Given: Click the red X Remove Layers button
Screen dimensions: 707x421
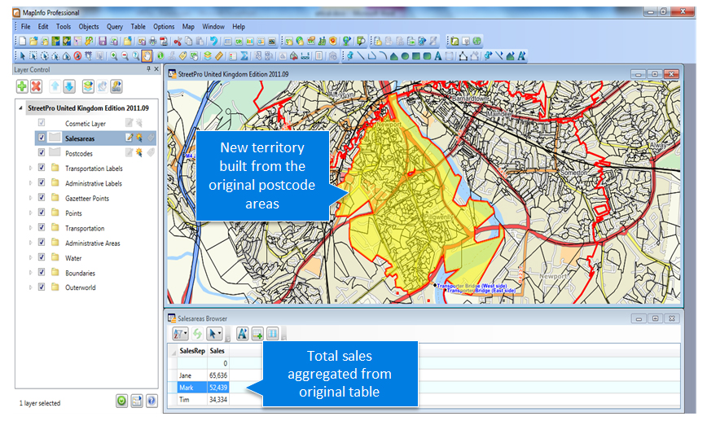Looking at the screenshot, I should click(37, 86).
